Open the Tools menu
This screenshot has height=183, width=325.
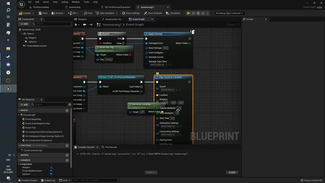click(86, 2)
